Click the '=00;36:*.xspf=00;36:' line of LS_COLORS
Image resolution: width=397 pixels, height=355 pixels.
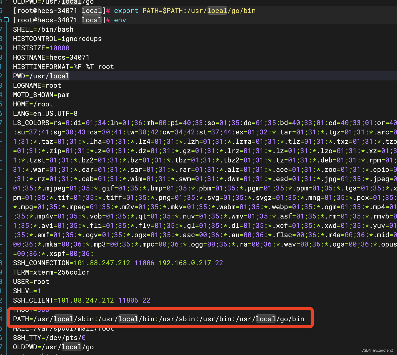53,254
